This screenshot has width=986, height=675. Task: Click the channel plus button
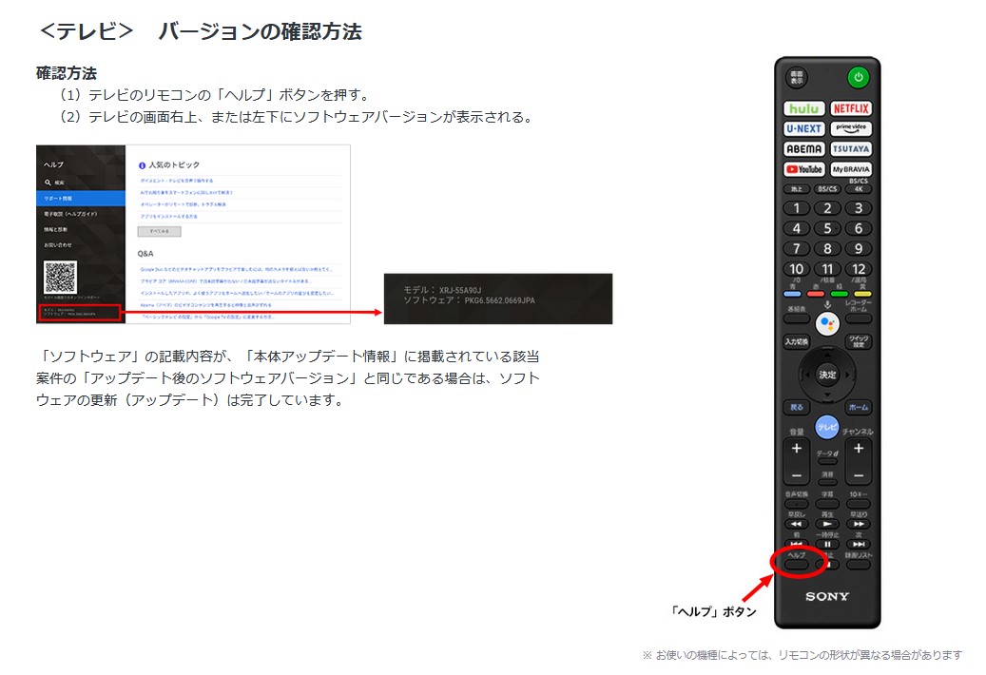click(859, 449)
